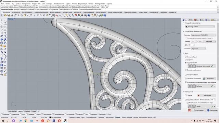The height and width of the screenshot is (123, 219).
Task: Click the Undo arrow icon
Action: [x=28, y=15]
